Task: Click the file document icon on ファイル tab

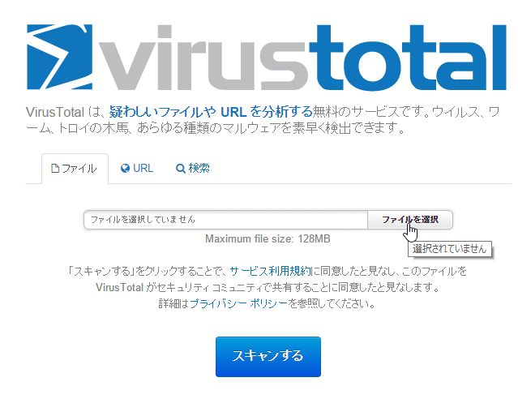Action: click(x=55, y=169)
